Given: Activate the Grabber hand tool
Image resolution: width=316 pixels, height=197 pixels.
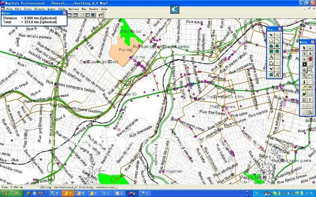Looking at the screenshot, I should pos(310,76).
